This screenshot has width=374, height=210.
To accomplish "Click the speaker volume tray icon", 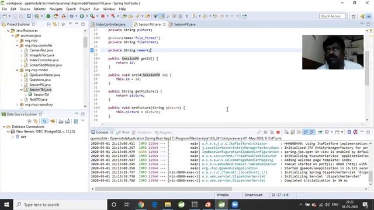I will coord(327,205).
